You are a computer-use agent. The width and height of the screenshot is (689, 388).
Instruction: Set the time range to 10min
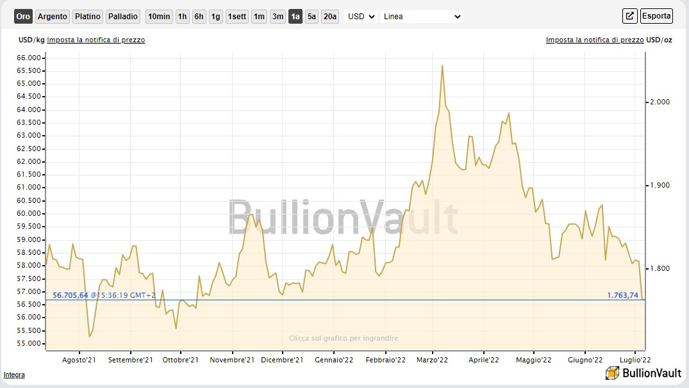159,17
